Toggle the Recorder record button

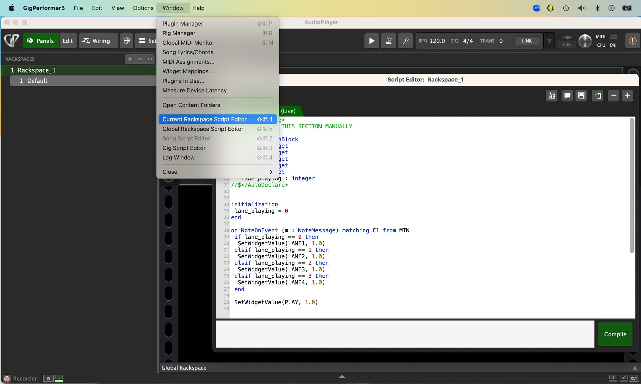[x=7, y=378]
